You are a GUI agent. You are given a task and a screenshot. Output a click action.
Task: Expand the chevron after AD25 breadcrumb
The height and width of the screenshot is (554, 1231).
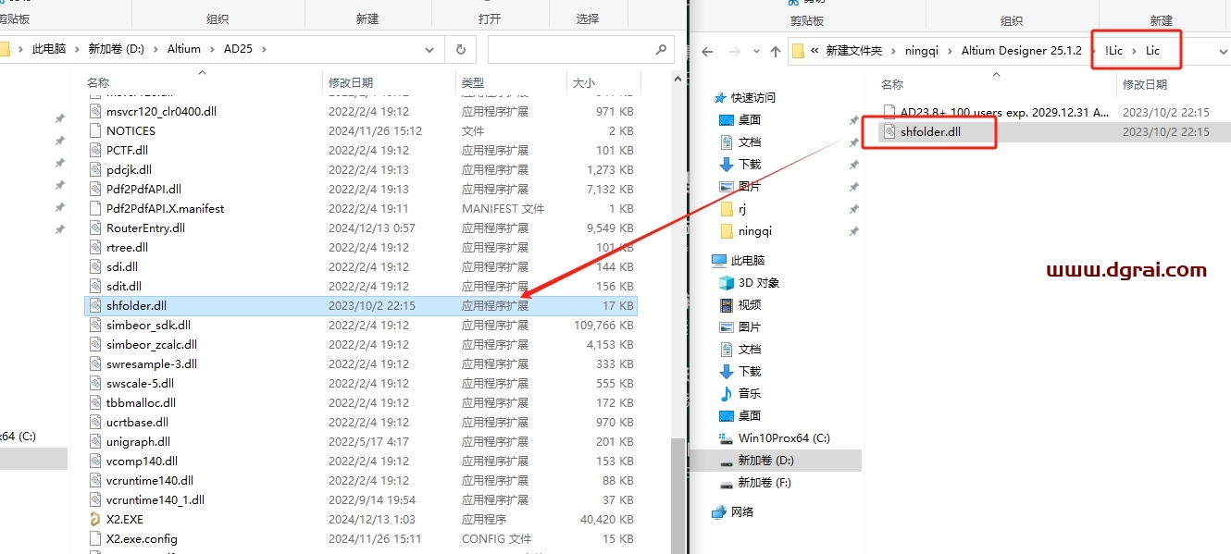tap(264, 49)
